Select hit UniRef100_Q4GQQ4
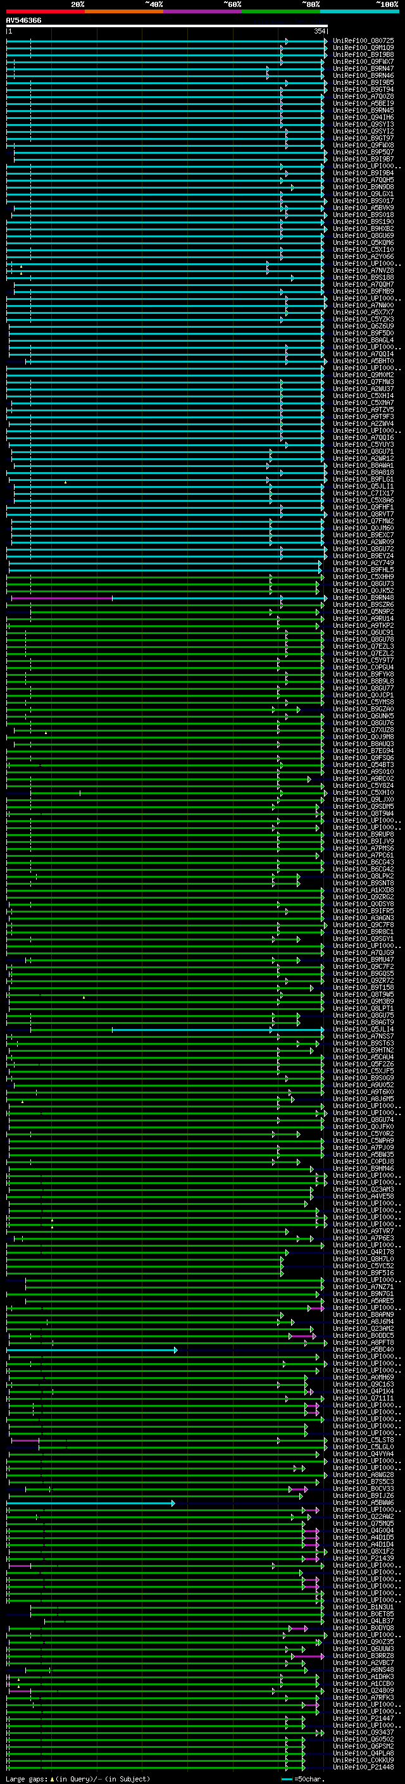 (x=363, y=1530)
